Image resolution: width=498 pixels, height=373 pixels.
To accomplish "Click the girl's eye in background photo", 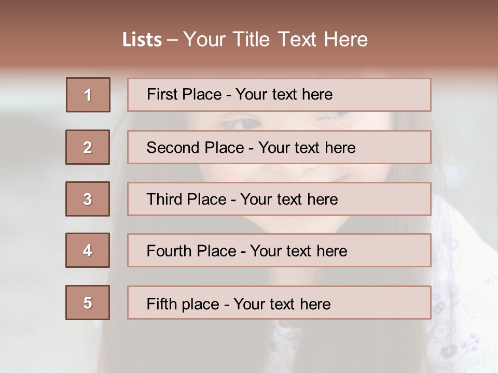I will (239, 122).
